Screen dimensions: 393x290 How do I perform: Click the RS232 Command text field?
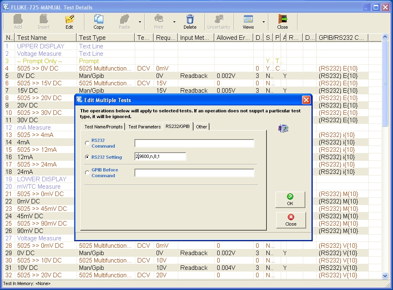pos(194,143)
